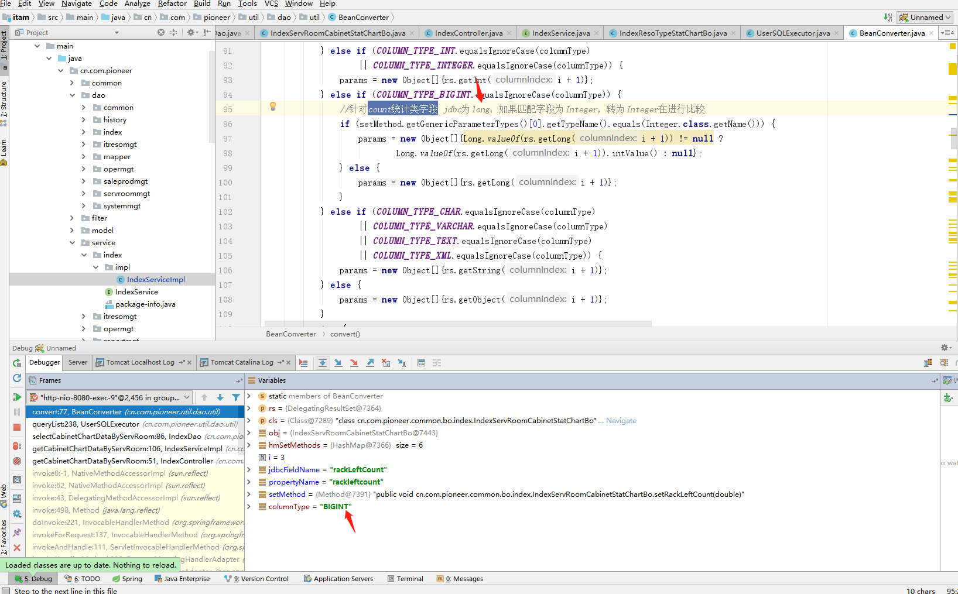Select queryList:238 UserSQLExecutor frame
This screenshot has height=594, width=958.
(x=85, y=424)
